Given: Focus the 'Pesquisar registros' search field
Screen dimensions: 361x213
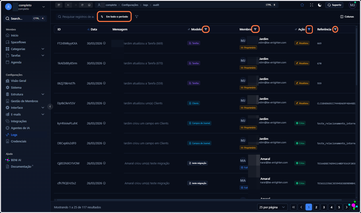Looking at the screenshot, I should click(76, 17).
